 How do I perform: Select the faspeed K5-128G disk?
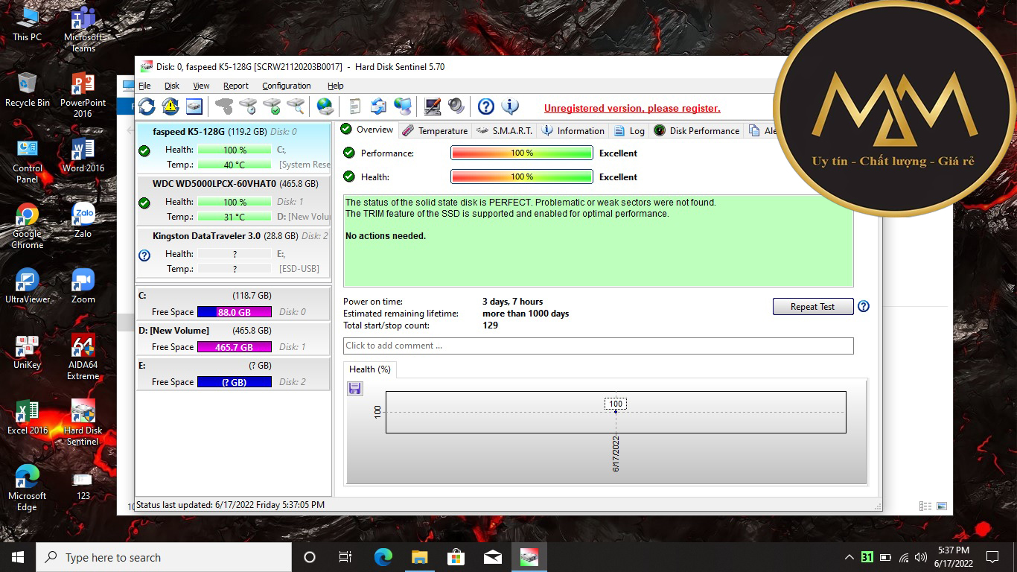[x=233, y=148]
